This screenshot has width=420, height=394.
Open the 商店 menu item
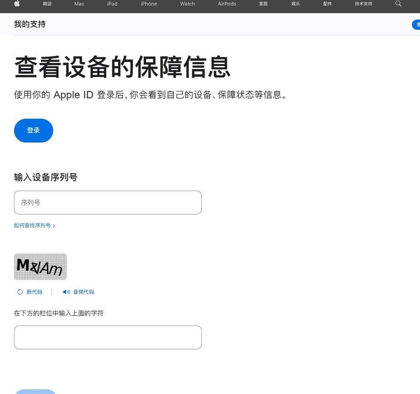coord(47,4)
